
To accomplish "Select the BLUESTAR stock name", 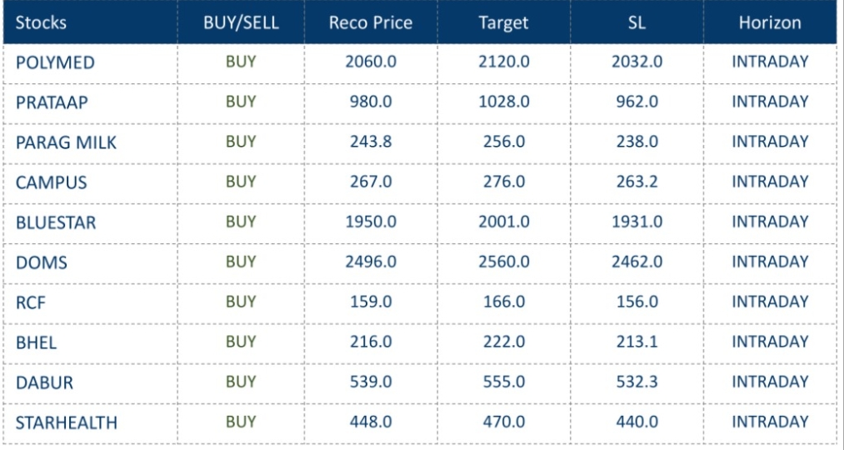I will 56,222.
